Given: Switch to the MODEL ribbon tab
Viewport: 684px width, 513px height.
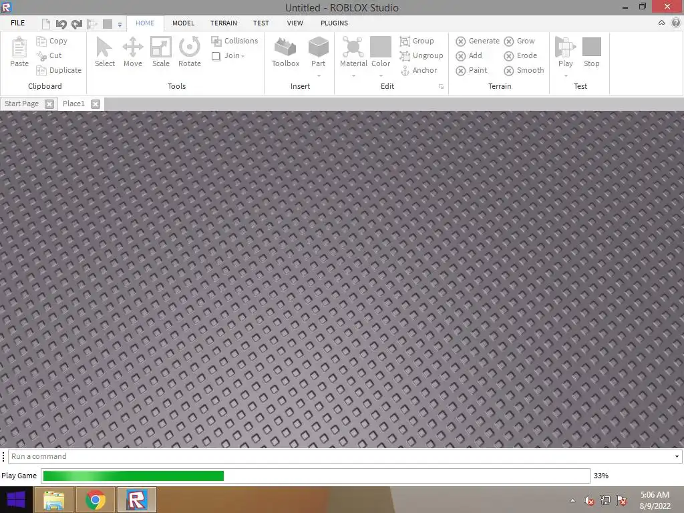Looking at the screenshot, I should pyautogui.click(x=183, y=23).
